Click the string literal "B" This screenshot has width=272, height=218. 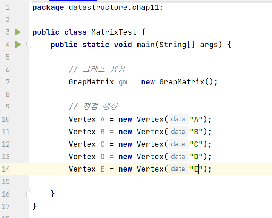(x=196, y=132)
